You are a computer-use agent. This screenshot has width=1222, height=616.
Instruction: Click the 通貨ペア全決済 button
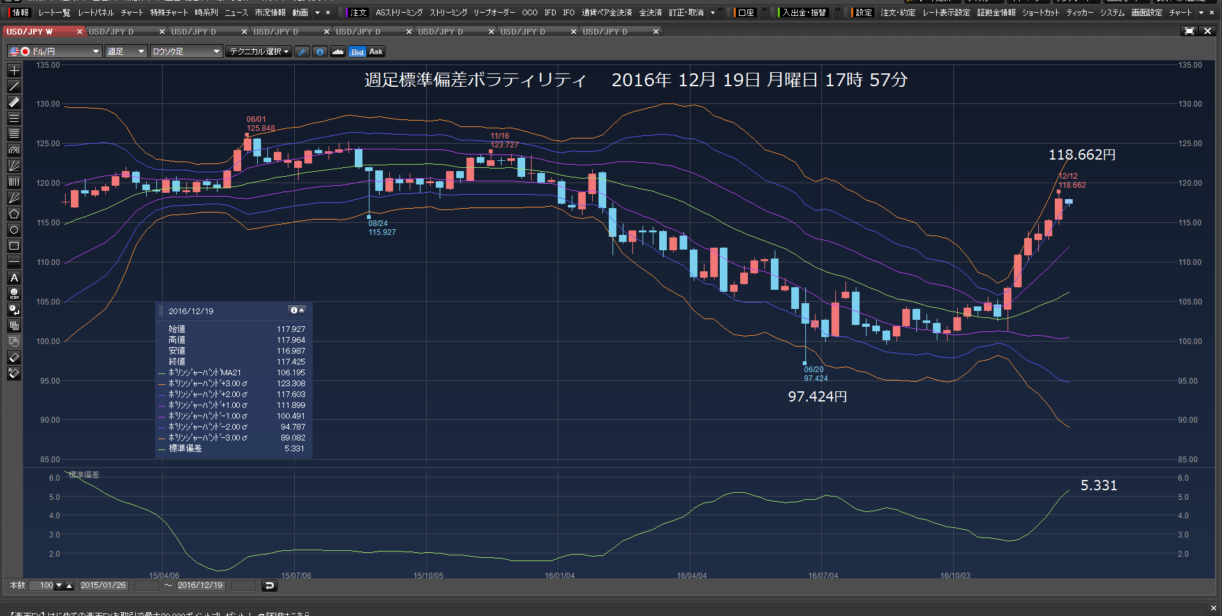click(607, 13)
